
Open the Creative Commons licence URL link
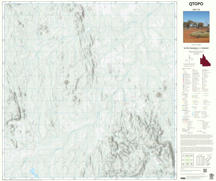point(194,179)
